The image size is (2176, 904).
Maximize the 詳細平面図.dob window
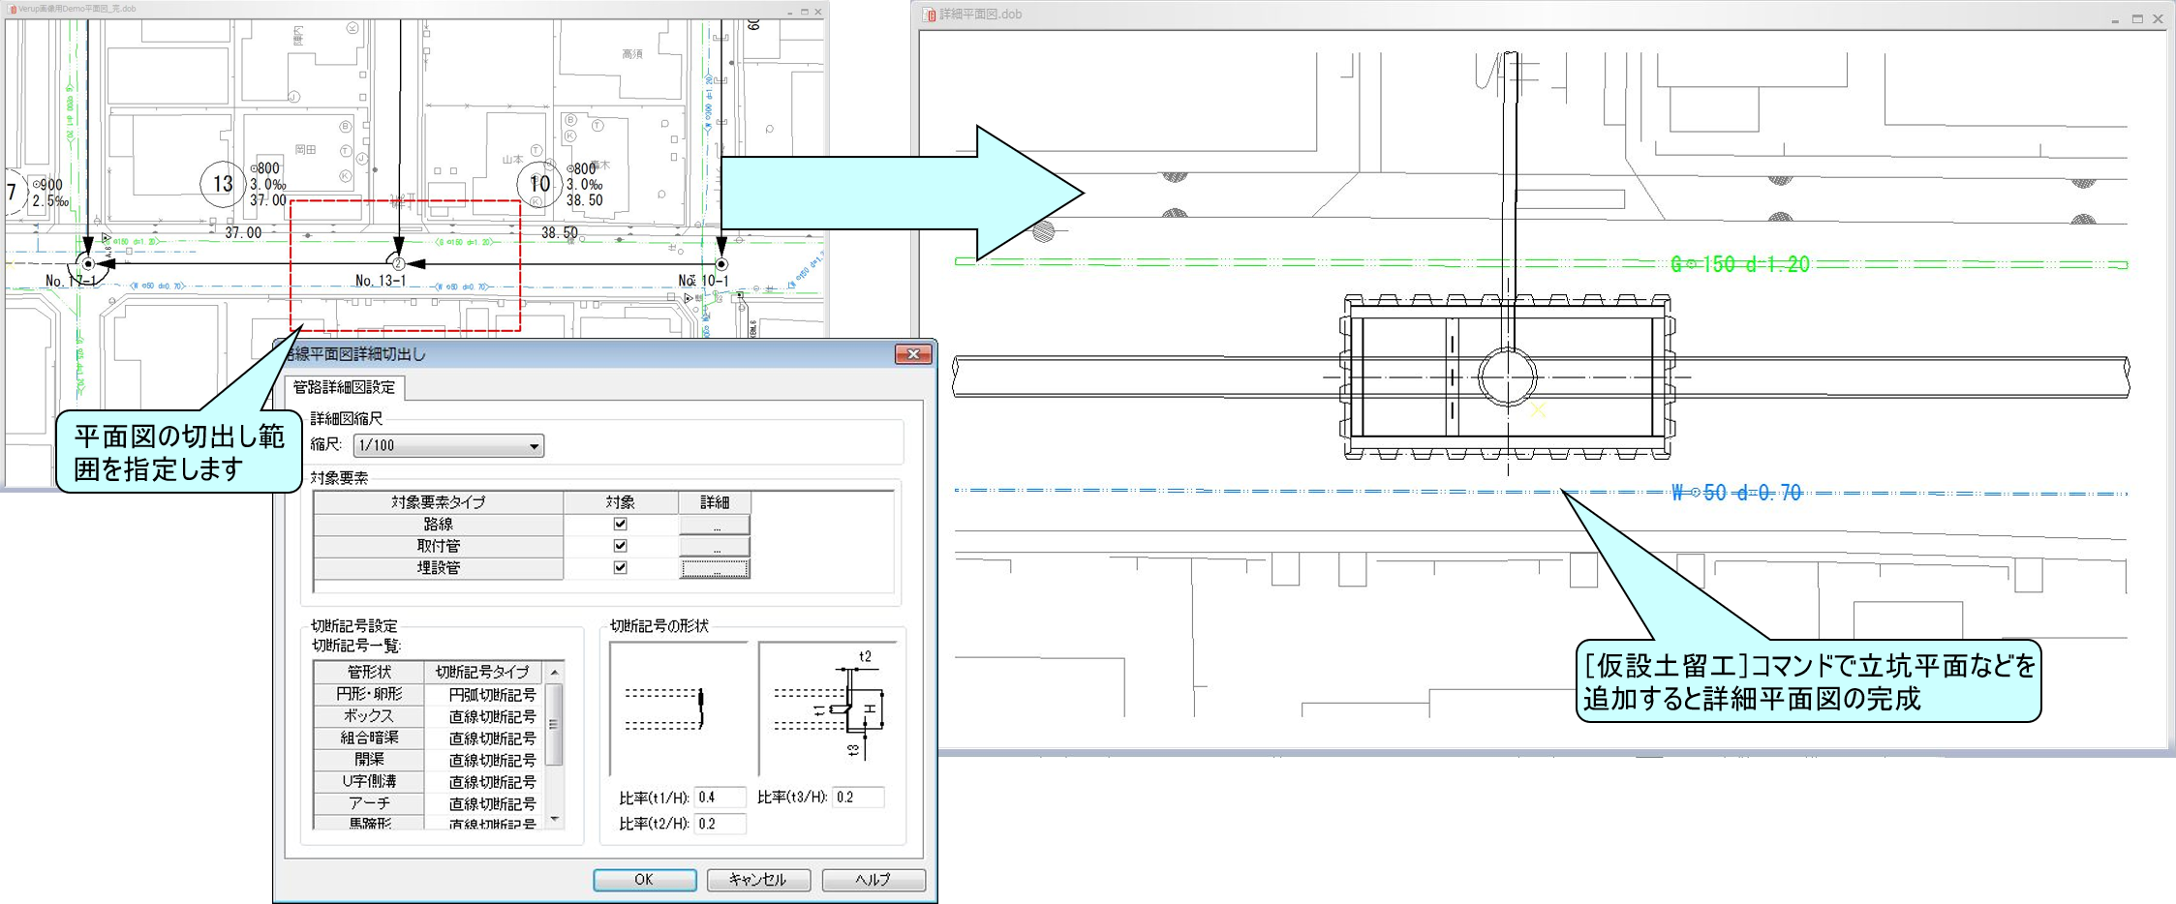(2137, 18)
